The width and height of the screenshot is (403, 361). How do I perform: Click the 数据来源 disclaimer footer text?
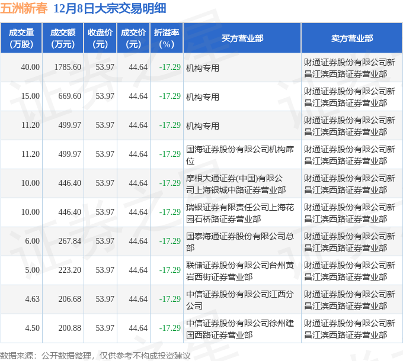[95, 355]
